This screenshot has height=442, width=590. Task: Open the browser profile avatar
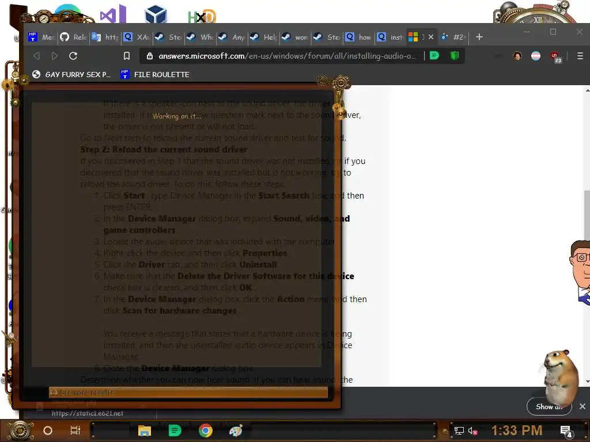click(517, 56)
